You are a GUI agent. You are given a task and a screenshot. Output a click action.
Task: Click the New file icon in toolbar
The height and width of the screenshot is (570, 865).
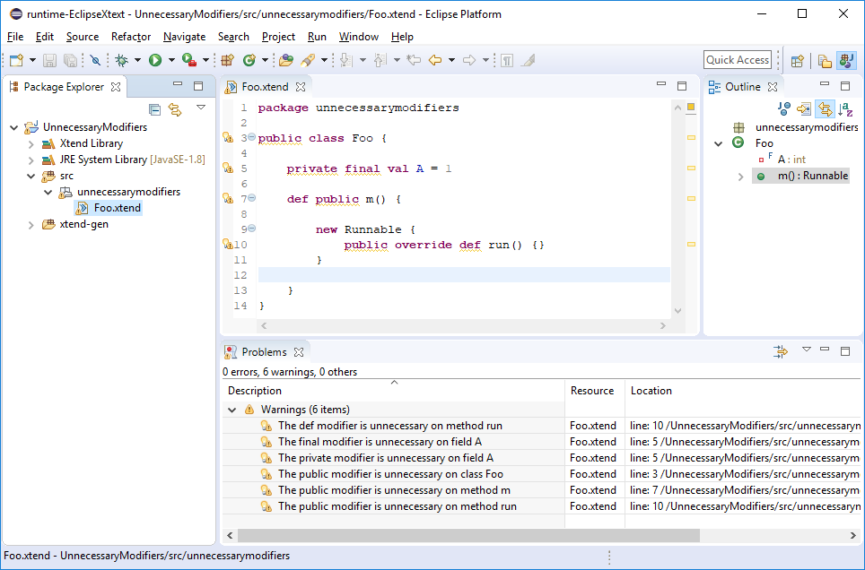pyautogui.click(x=16, y=60)
